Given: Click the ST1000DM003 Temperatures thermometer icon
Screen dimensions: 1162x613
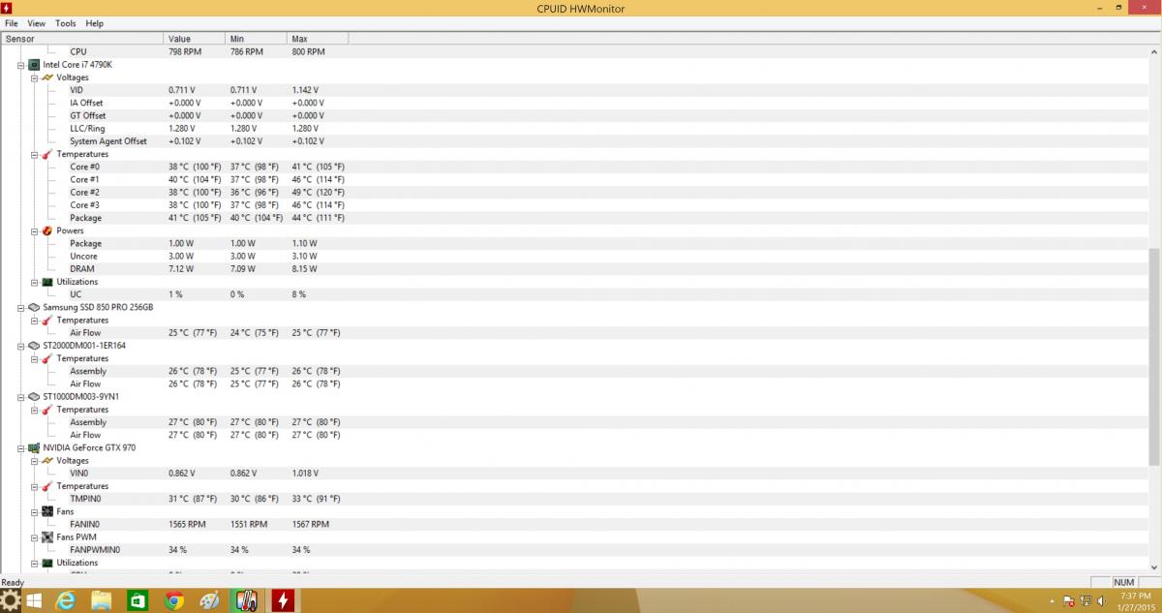Looking at the screenshot, I should (47, 410).
